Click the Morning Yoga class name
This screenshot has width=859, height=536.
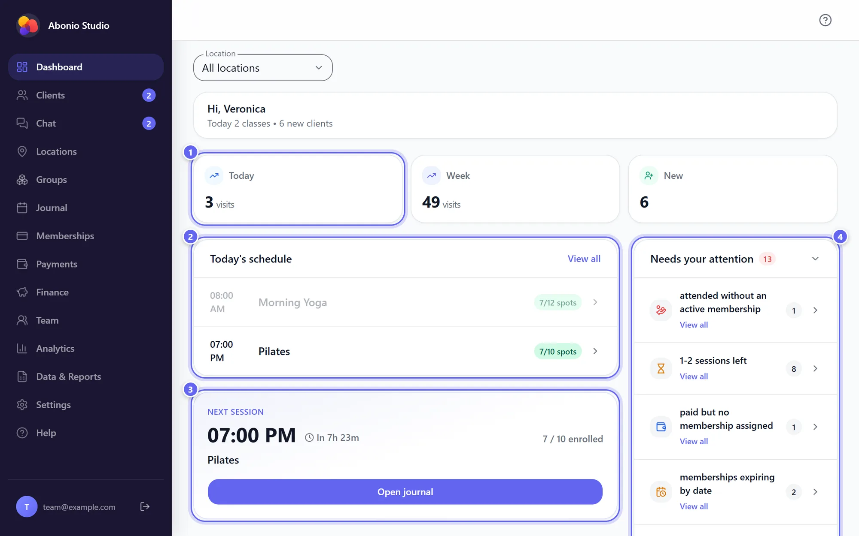click(x=292, y=303)
